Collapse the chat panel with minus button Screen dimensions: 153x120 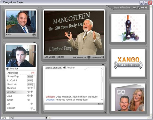(103, 64)
